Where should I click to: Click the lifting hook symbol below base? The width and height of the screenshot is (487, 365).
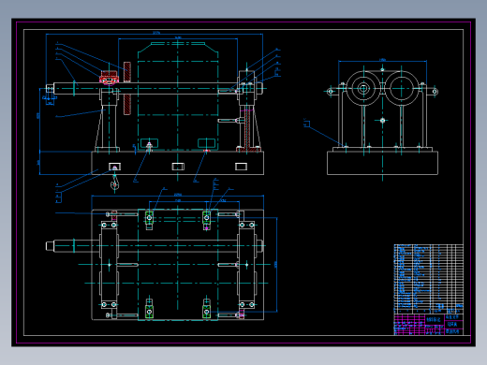pyautogui.click(x=114, y=183)
